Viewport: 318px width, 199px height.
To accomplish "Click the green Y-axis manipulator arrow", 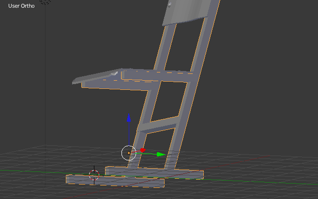I will [161, 155].
